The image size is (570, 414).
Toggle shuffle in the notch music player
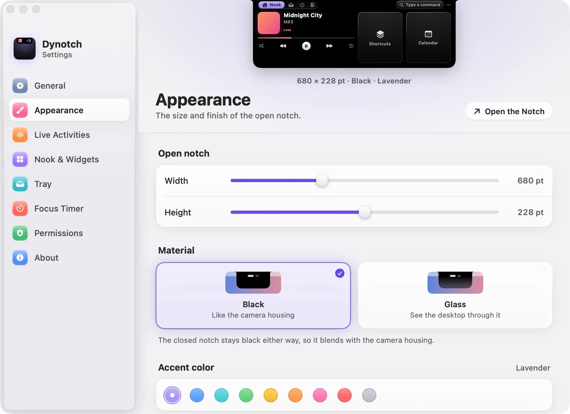click(261, 46)
